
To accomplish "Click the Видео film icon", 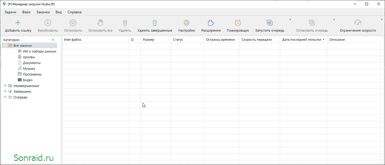I will pyautogui.click(x=20, y=80).
